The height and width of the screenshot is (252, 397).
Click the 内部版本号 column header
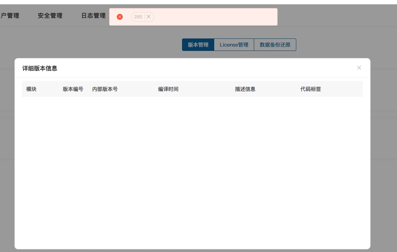click(x=105, y=89)
